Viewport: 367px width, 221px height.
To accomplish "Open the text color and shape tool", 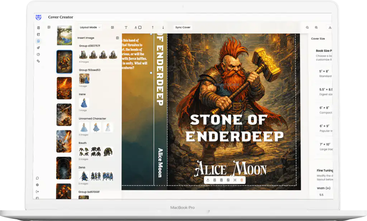I will tap(138, 27).
